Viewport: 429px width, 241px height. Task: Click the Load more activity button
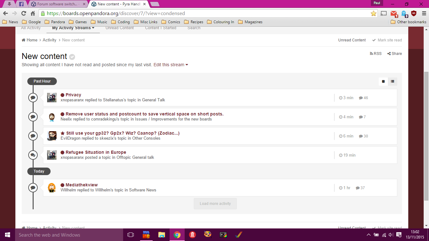click(215, 204)
